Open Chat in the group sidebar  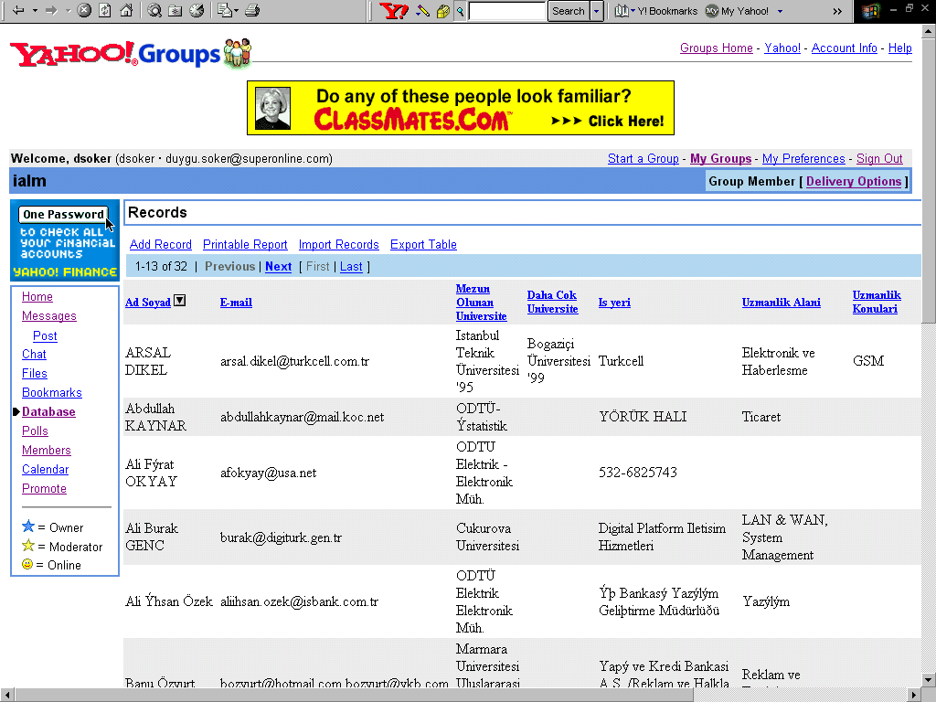34,354
